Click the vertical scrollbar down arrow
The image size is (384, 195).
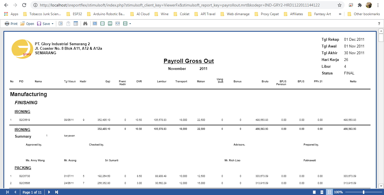coord(381,186)
